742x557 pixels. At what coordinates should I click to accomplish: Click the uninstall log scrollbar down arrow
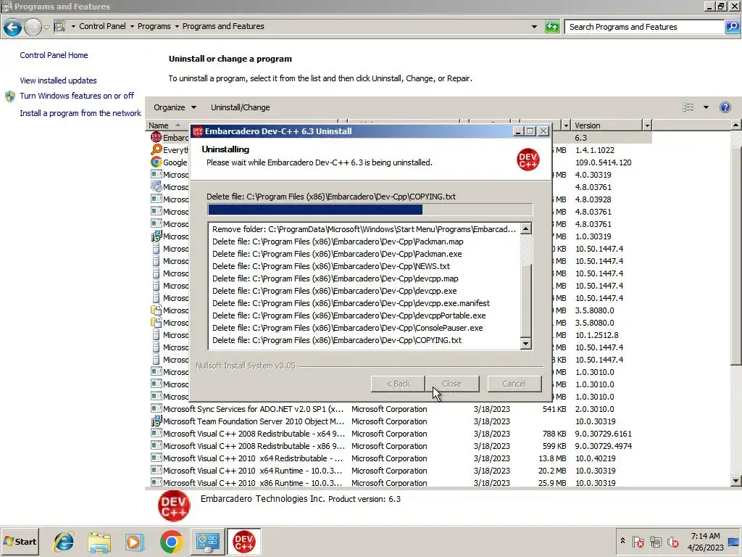tap(526, 344)
